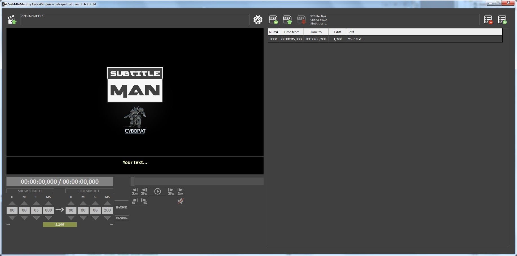
Task: Click the OPEN MOVIE FILE path field
Action: (135, 20)
